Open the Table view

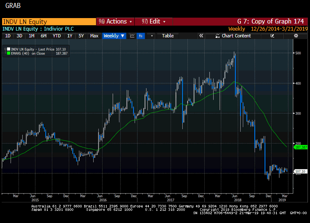[x=168, y=36]
